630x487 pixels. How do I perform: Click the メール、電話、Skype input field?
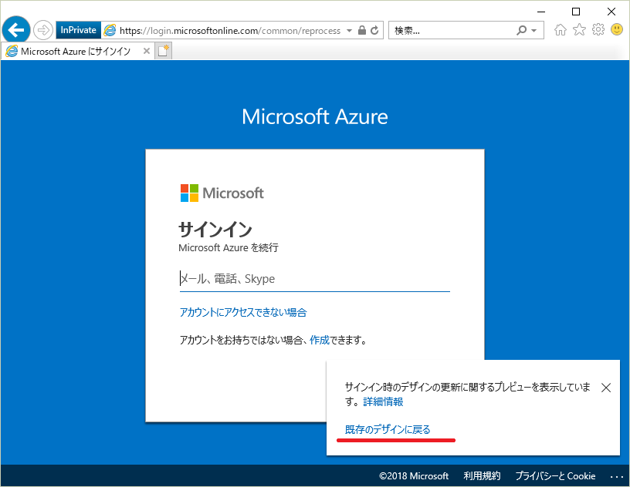314,278
